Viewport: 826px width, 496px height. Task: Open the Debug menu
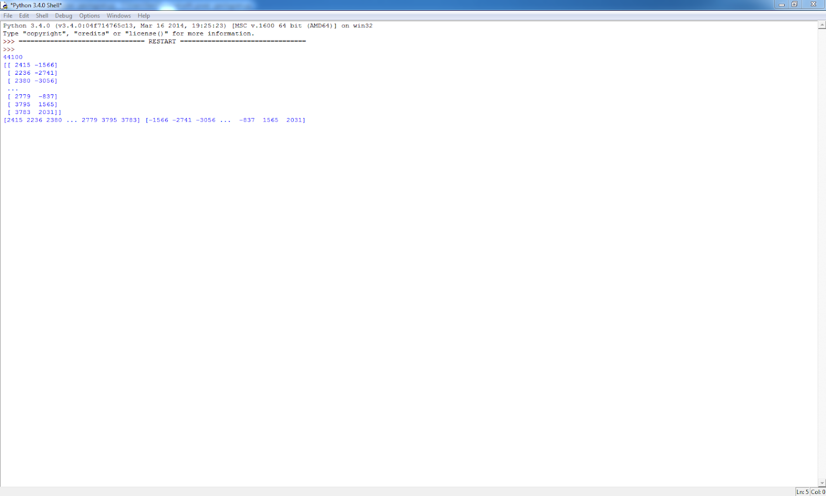point(63,15)
